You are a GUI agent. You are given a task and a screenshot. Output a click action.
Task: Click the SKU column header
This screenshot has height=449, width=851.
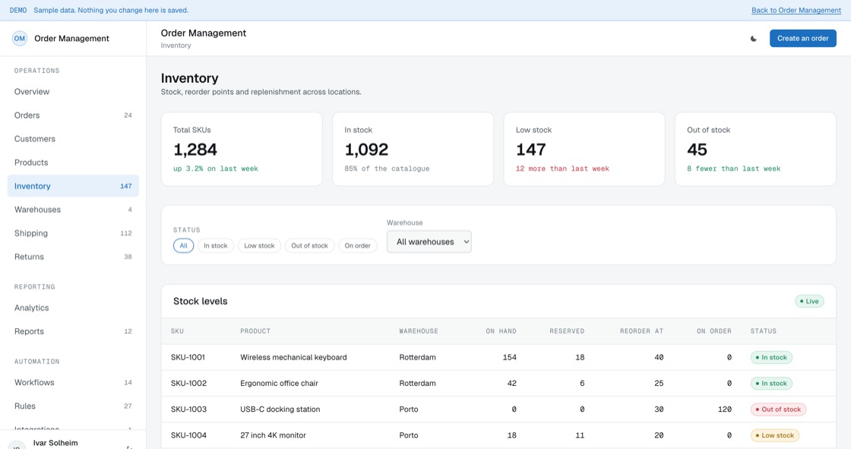pyautogui.click(x=178, y=331)
